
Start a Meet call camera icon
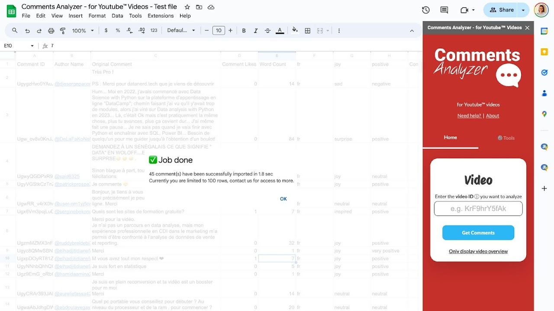[x=465, y=10]
